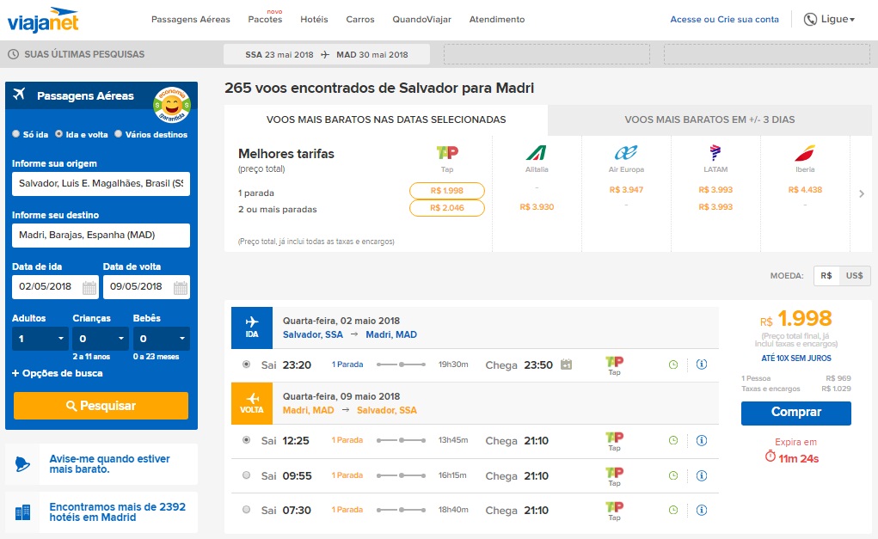
Task: Open the Data de volta calendar icon
Action: pyautogui.click(x=181, y=288)
